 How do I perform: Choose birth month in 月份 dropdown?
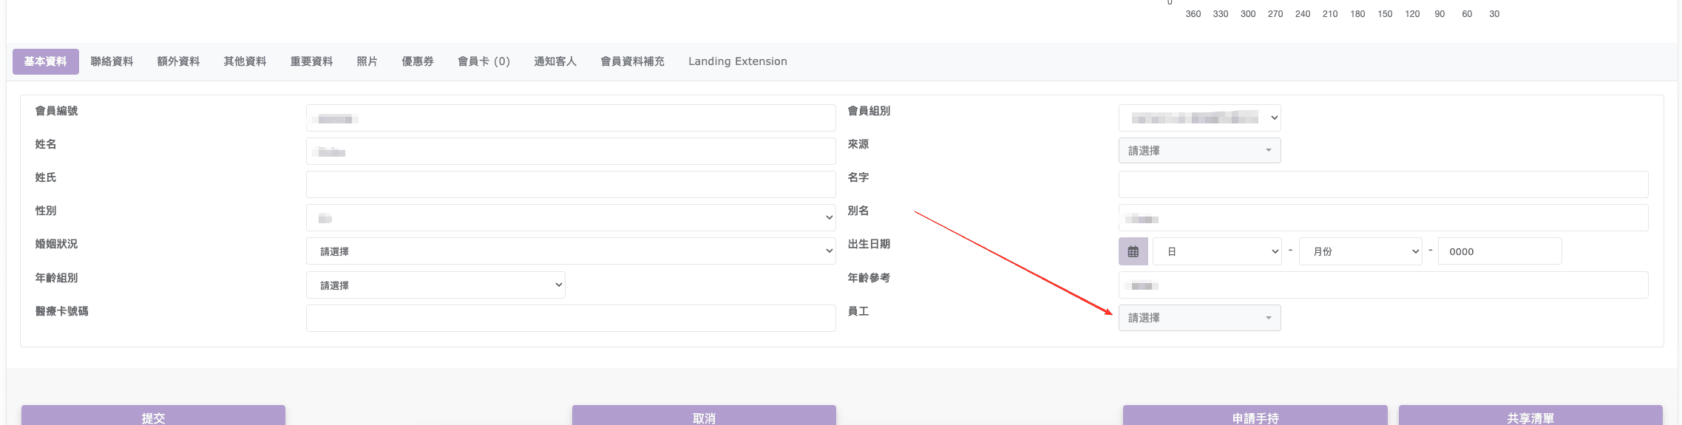point(1360,251)
